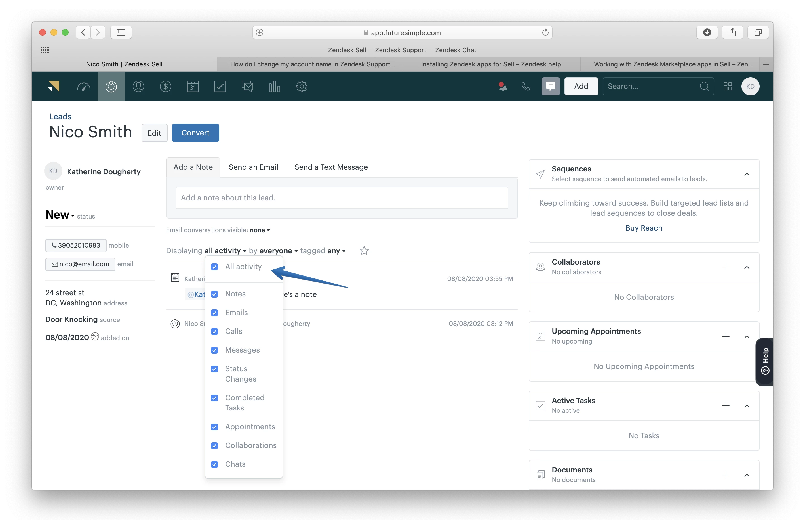
Task: Open the Dashboard speedometer icon
Action: pyautogui.click(x=84, y=87)
